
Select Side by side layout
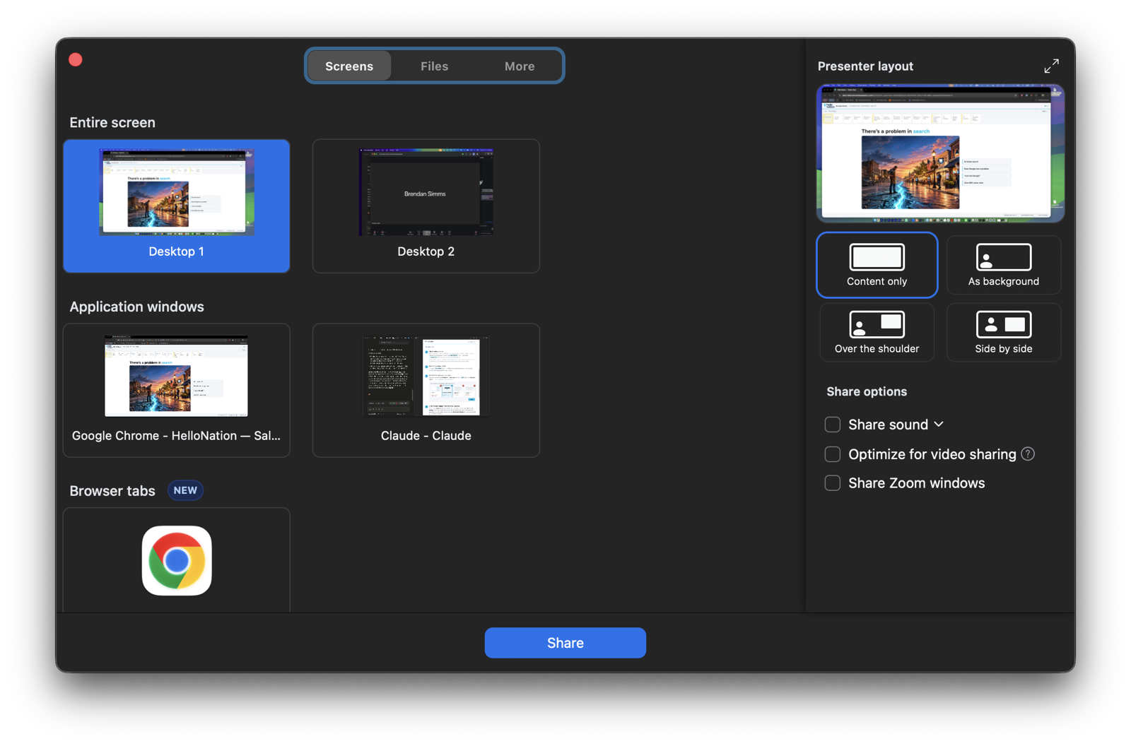coord(1003,332)
